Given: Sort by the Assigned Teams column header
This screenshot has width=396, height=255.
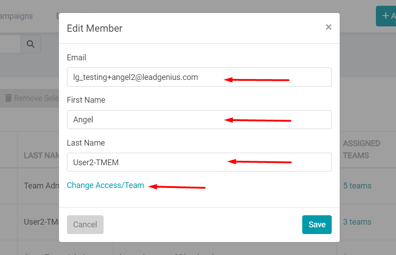Looking at the screenshot, I should (x=362, y=149).
